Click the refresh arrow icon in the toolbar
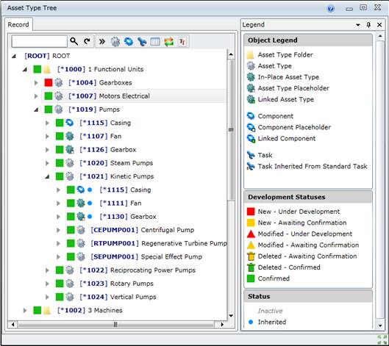 tap(87, 41)
